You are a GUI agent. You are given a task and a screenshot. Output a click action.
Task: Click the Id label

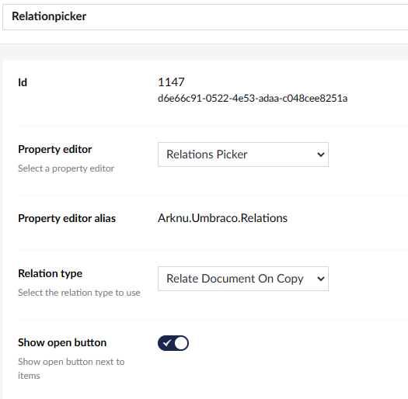click(x=23, y=82)
